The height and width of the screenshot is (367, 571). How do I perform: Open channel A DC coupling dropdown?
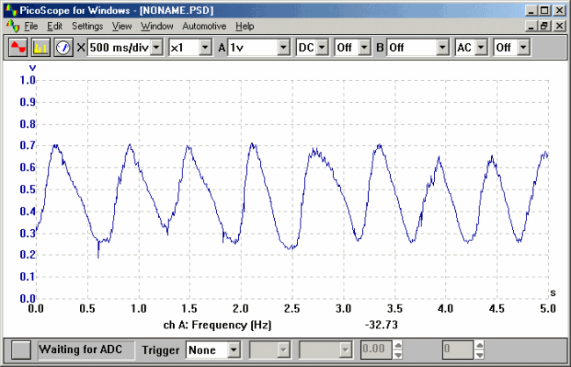click(322, 47)
